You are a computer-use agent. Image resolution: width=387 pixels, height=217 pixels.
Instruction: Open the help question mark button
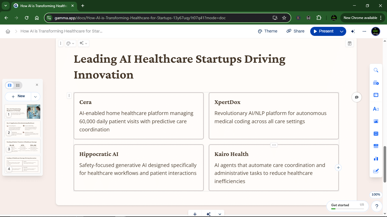click(x=377, y=206)
